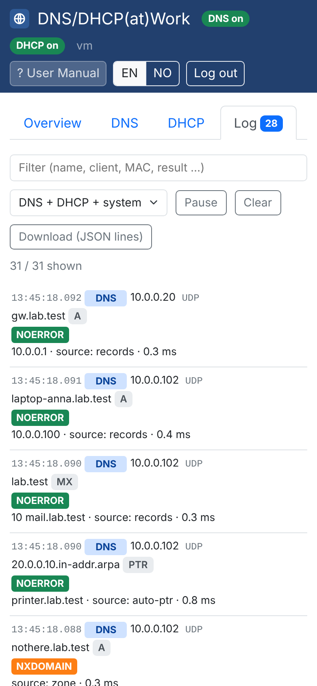Viewport: 317px width, 686px height.
Task: Click client IP 10.0.0.20
Action: click(153, 297)
